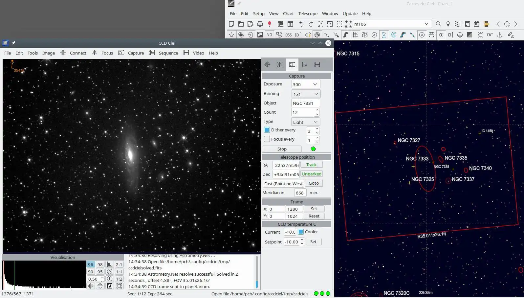Click the magnifier search icon beside m106
The image size is (524, 298).
click(x=438, y=24)
